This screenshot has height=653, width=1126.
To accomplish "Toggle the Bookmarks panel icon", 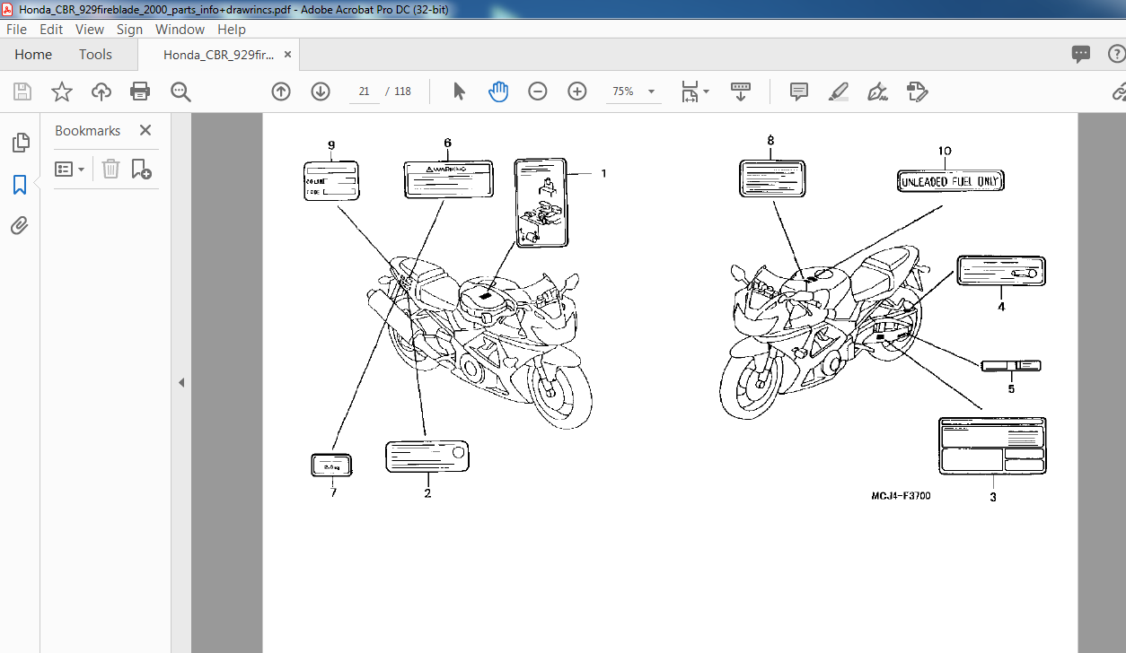I will [20, 185].
